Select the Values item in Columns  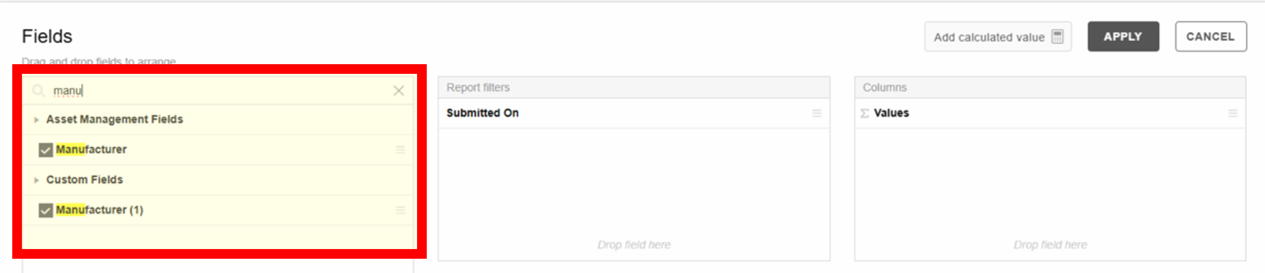pos(1050,113)
